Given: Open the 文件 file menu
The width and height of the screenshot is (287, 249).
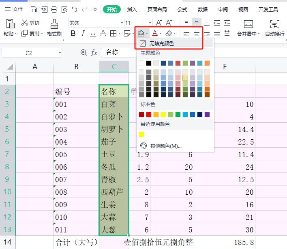Looking at the screenshot, I should (x=14, y=9).
